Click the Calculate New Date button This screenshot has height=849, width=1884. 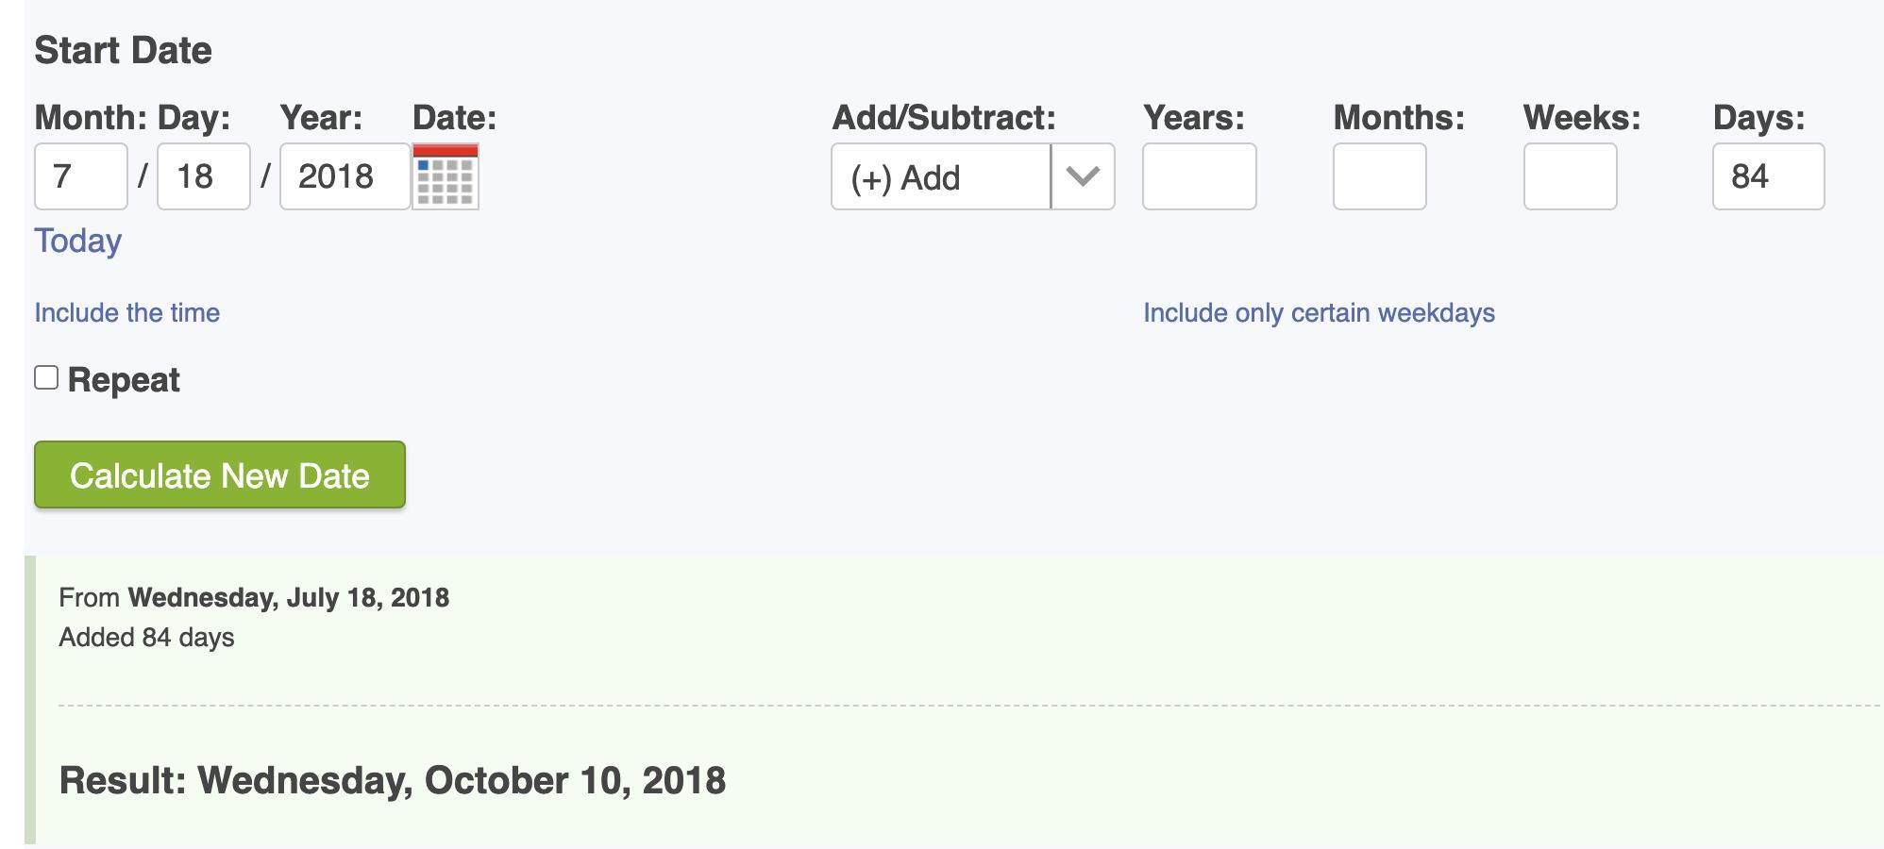[x=220, y=474]
